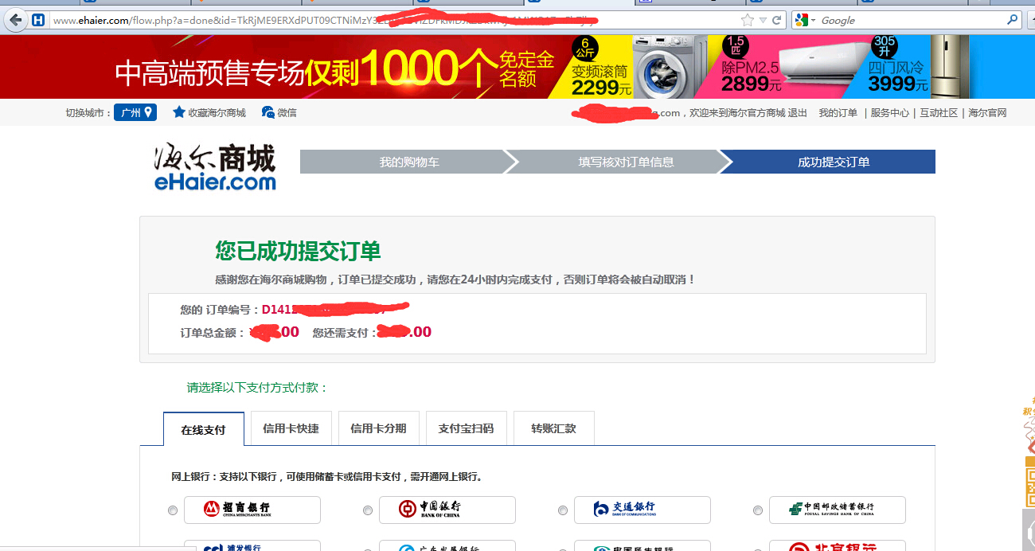Bookmark this page with the star icon

tap(747, 20)
